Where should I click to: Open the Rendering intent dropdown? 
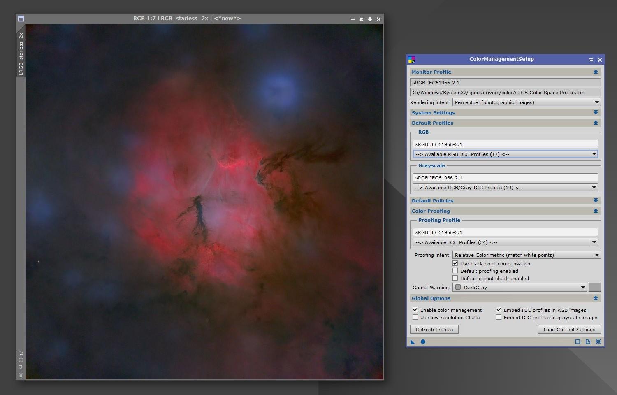(x=527, y=102)
